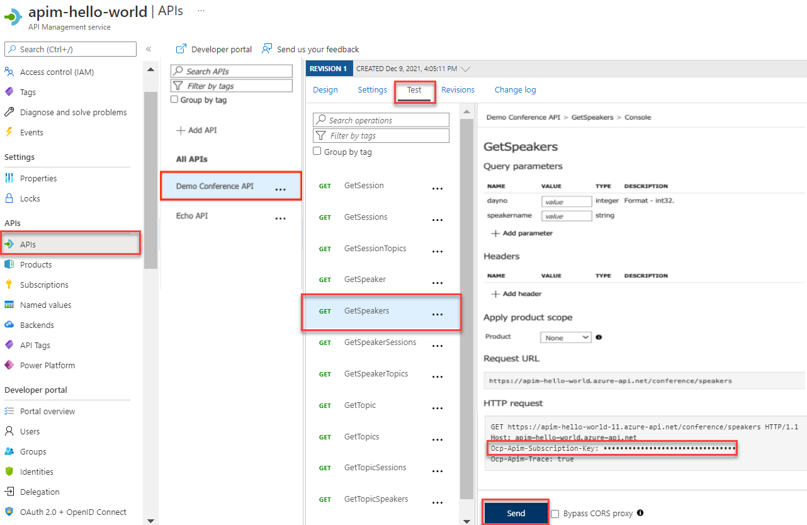
Task: Click the Send button
Action: [516, 513]
